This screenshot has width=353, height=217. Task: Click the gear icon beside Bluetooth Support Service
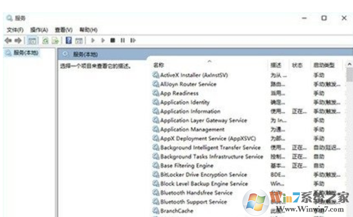[156, 202]
